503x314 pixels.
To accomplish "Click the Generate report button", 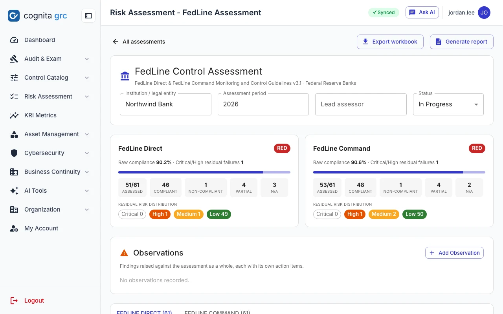I will (x=462, y=42).
